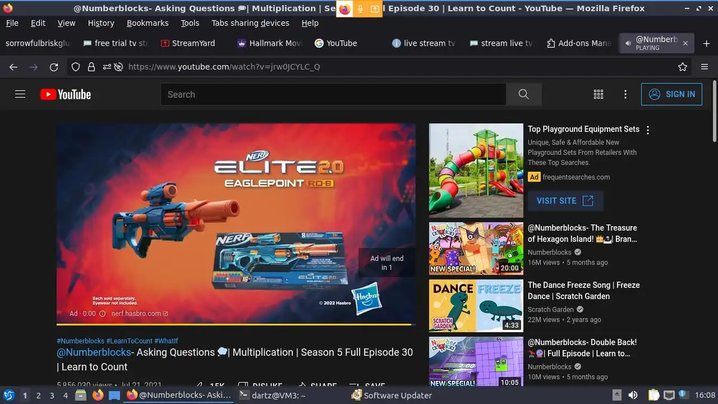This screenshot has height=404, width=718.
Task: Click screen sharing indicator icon
Action: [374, 9]
